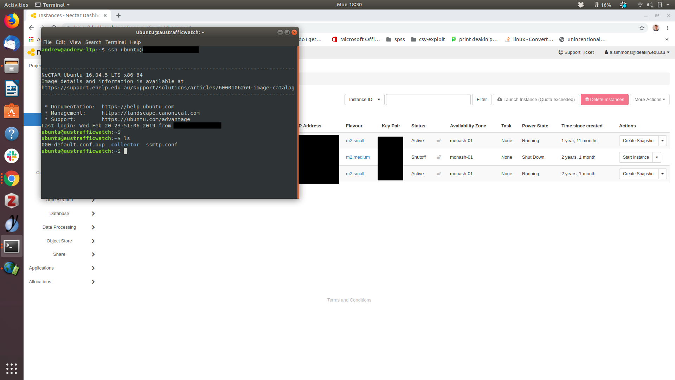Viewport: 675px width, 380px height.
Task: Open the More Actions dropdown
Action: (x=649, y=100)
